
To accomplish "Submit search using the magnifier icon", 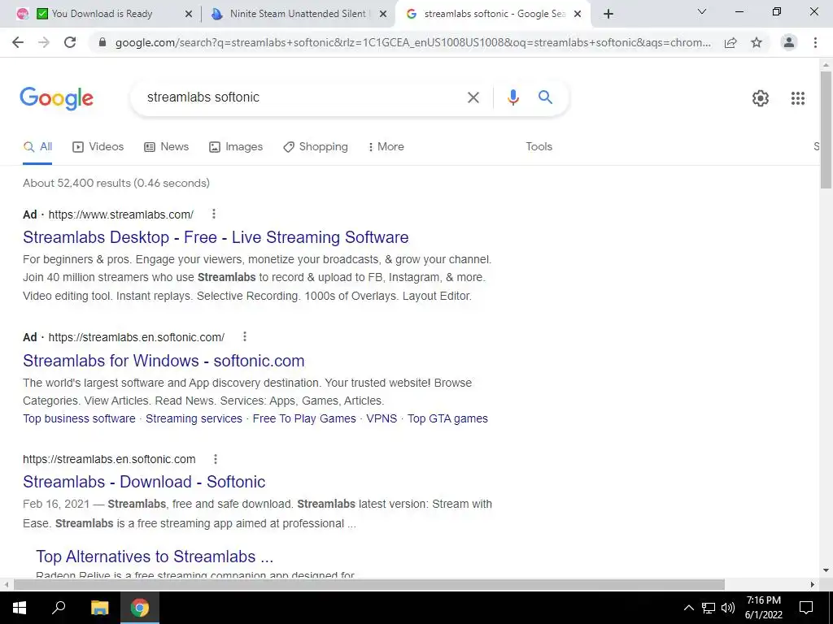I will pos(545,97).
